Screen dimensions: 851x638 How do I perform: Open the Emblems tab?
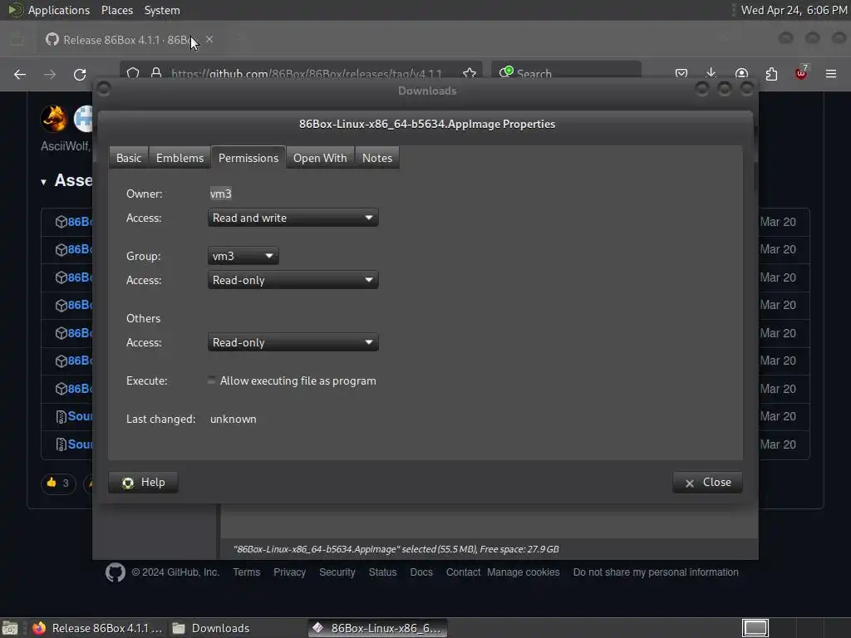point(180,158)
